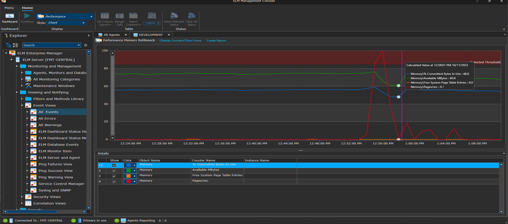Clear the Explorer search box
The height and width of the screenshot is (224, 508).
[85, 45]
